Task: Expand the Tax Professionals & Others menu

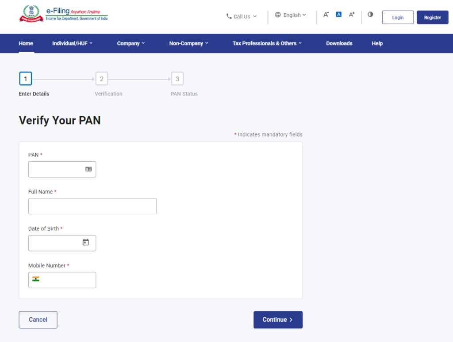Action: pos(267,43)
